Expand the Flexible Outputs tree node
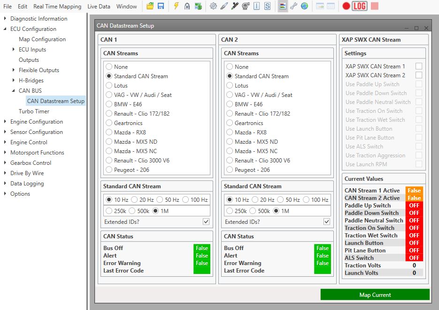439x310 pixels. (14, 70)
